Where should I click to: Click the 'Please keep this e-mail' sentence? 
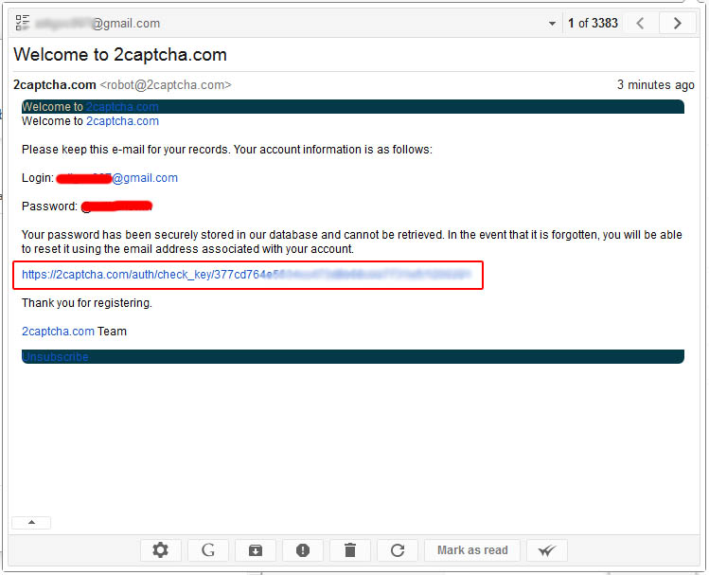[x=227, y=150]
